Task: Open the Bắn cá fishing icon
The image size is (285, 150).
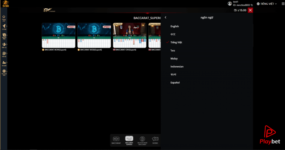Action: pos(4,44)
